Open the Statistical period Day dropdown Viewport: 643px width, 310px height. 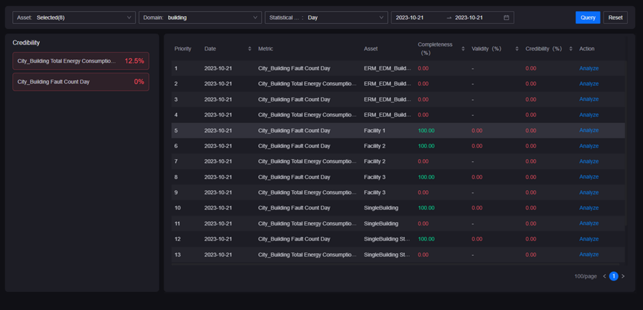[x=326, y=18]
